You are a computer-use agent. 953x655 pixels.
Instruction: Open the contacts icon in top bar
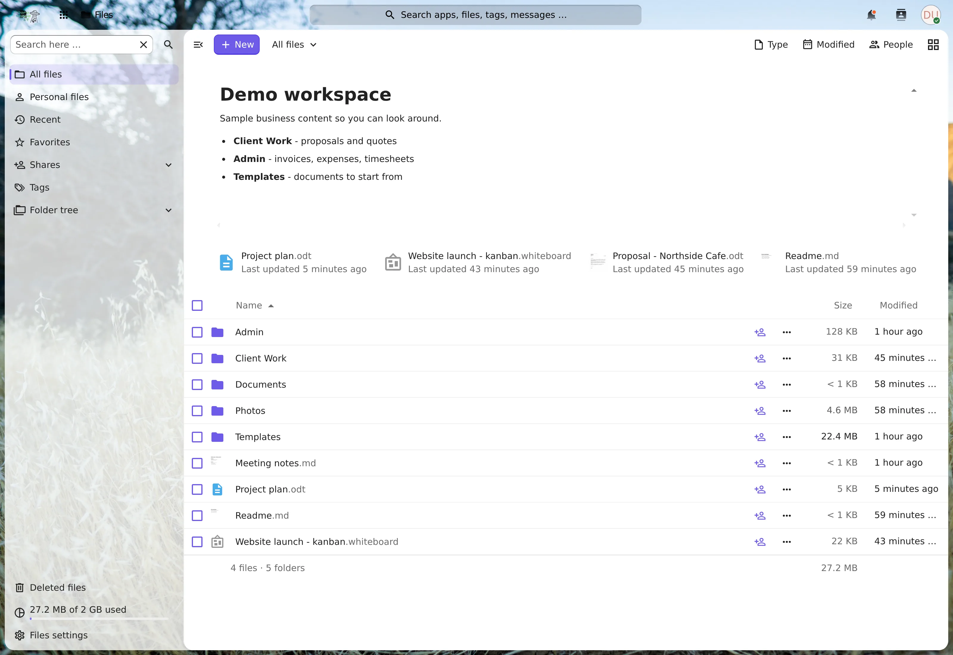(x=901, y=15)
